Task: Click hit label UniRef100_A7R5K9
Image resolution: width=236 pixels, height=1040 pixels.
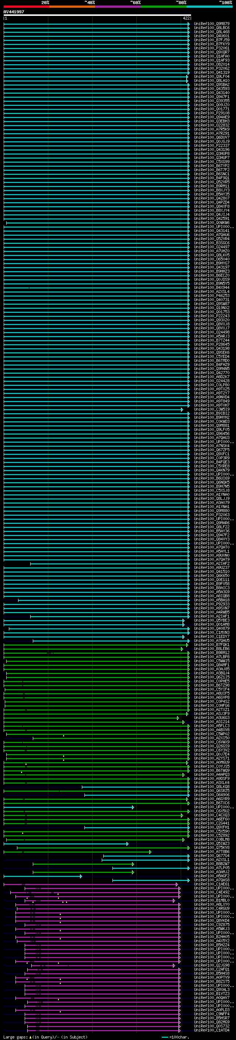Action: point(211,129)
